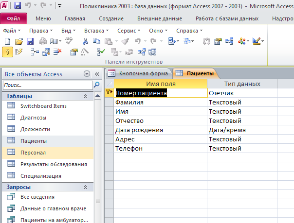
Task: Open the red Файл ribbon tab
Action: pos(14,18)
